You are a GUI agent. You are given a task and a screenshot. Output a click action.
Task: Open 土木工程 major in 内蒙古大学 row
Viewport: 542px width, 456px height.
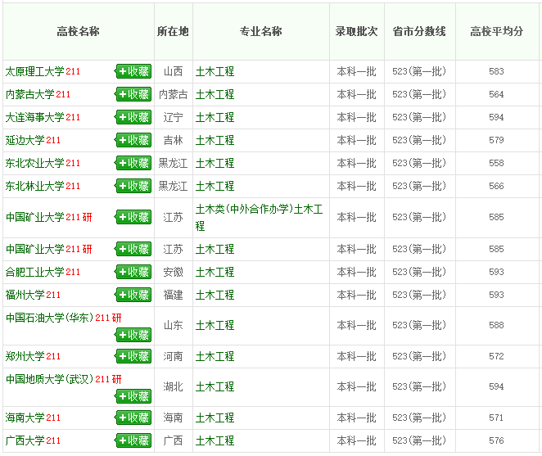pyautogui.click(x=215, y=94)
